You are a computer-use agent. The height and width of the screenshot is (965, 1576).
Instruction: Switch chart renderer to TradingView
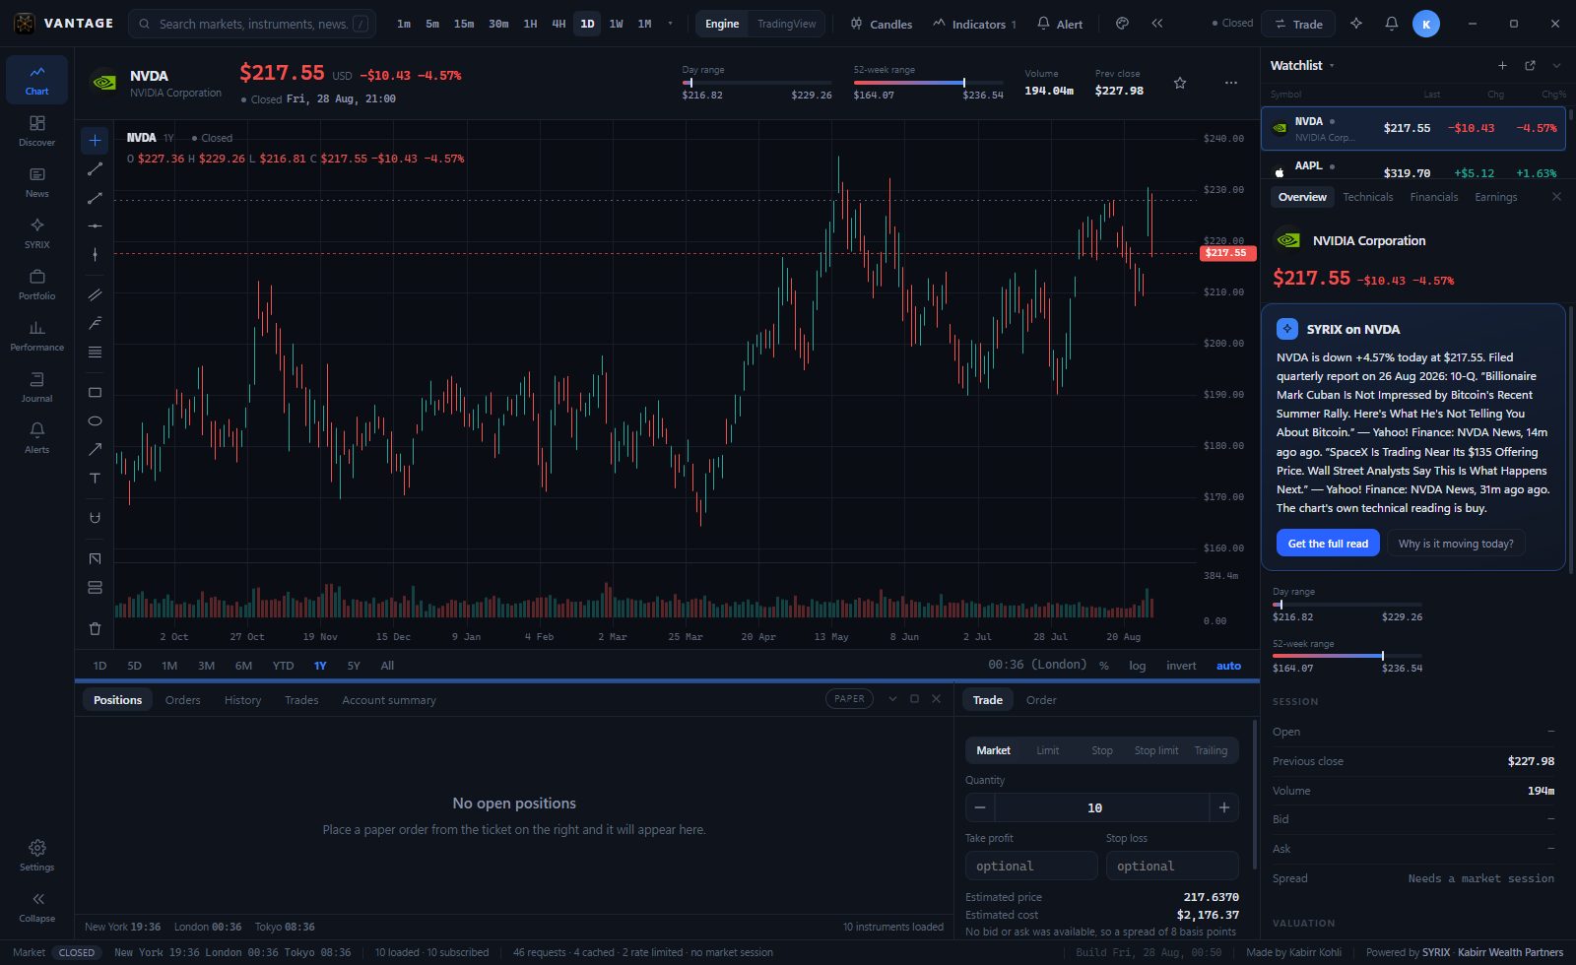786,24
